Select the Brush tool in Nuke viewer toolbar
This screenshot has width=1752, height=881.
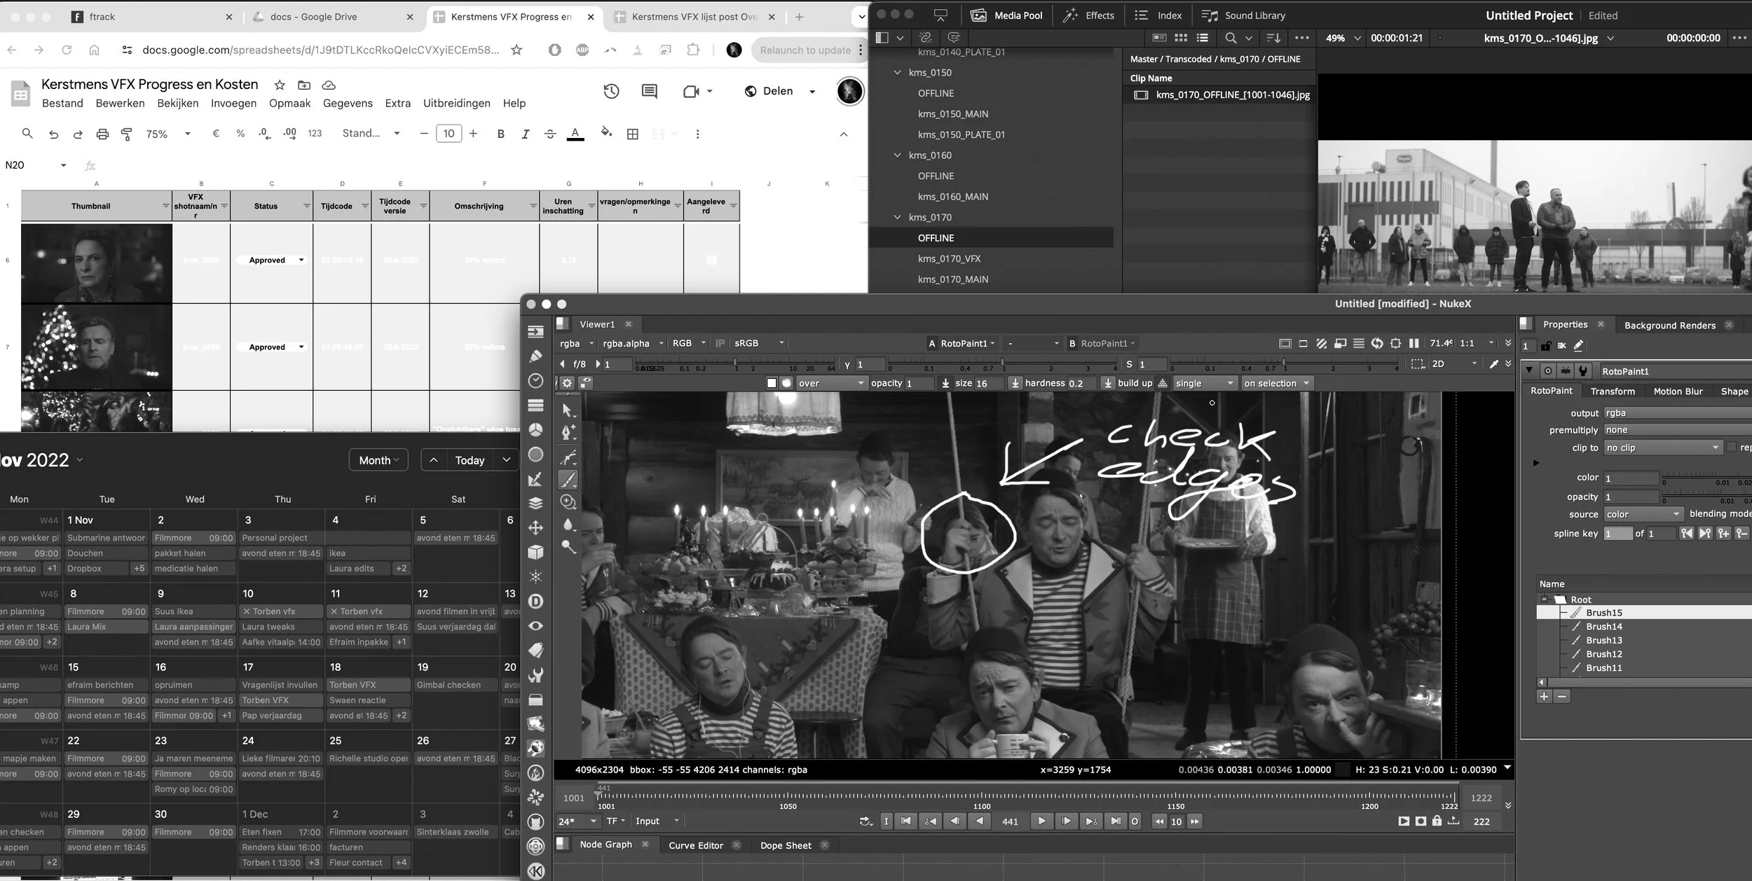click(x=568, y=480)
